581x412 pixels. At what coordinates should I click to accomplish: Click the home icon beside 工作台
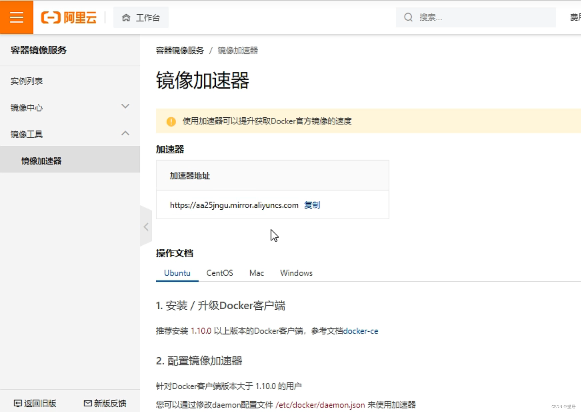pyautogui.click(x=126, y=17)
